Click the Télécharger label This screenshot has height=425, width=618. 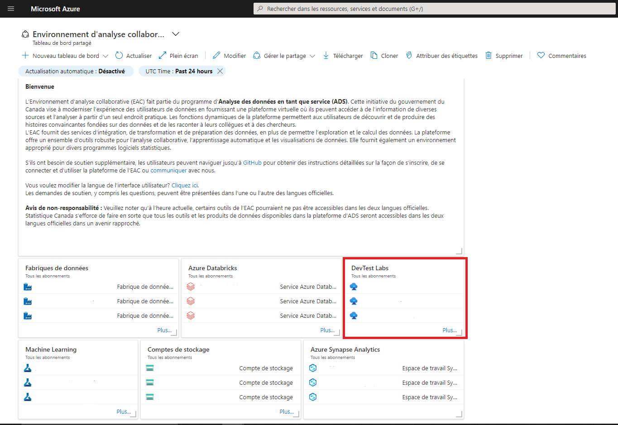coord(348,56)
